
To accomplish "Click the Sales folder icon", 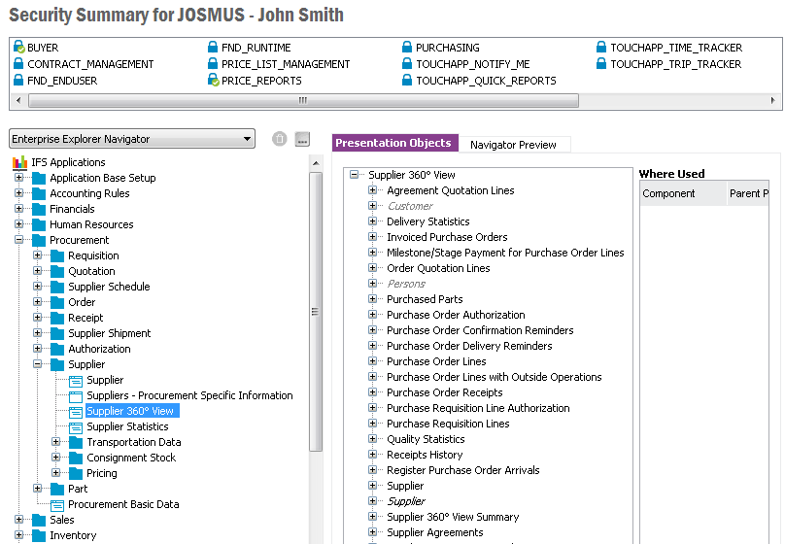I will pos(39,520).
